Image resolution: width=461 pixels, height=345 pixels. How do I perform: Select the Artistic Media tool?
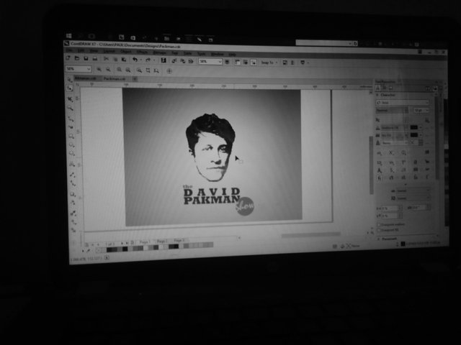point(71,127)
